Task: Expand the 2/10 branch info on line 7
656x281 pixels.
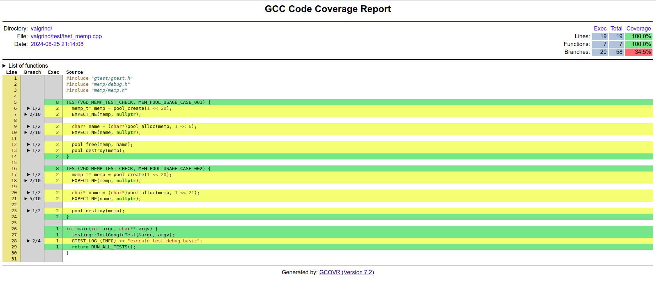Action: tap(32, 114)
